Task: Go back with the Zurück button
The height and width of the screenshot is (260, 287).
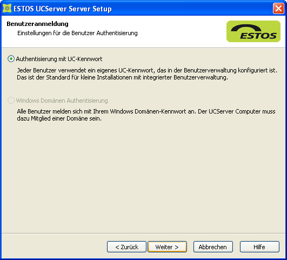Action: [126, 247]
